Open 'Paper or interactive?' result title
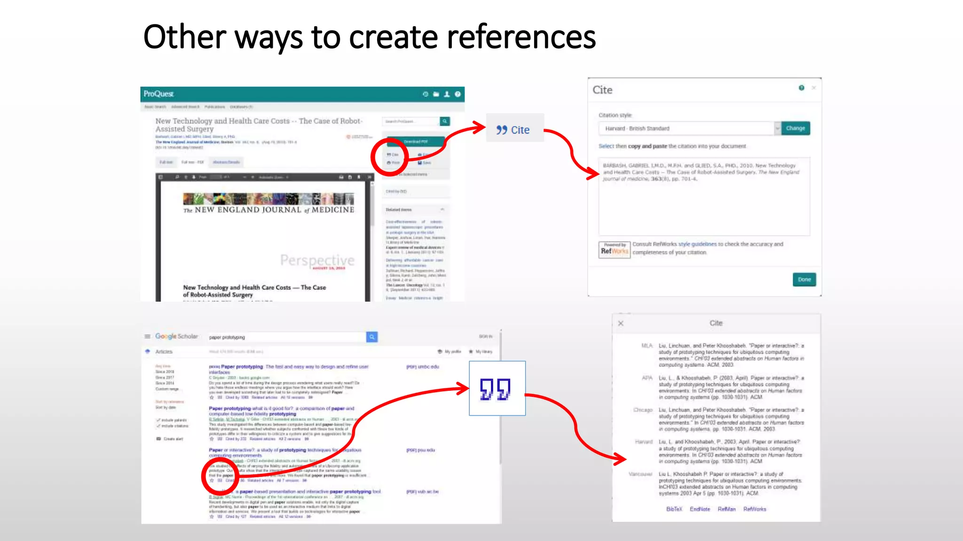963x541 pixels. pyautogui.click(x=285, y=453)
